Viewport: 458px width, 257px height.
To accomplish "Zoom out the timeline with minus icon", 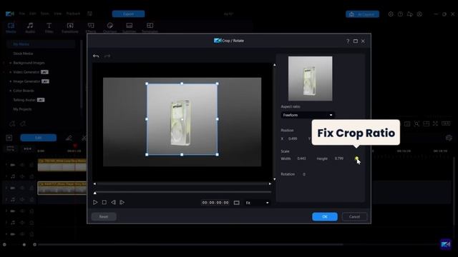I will pyautogui.click(x=4, y=244).
